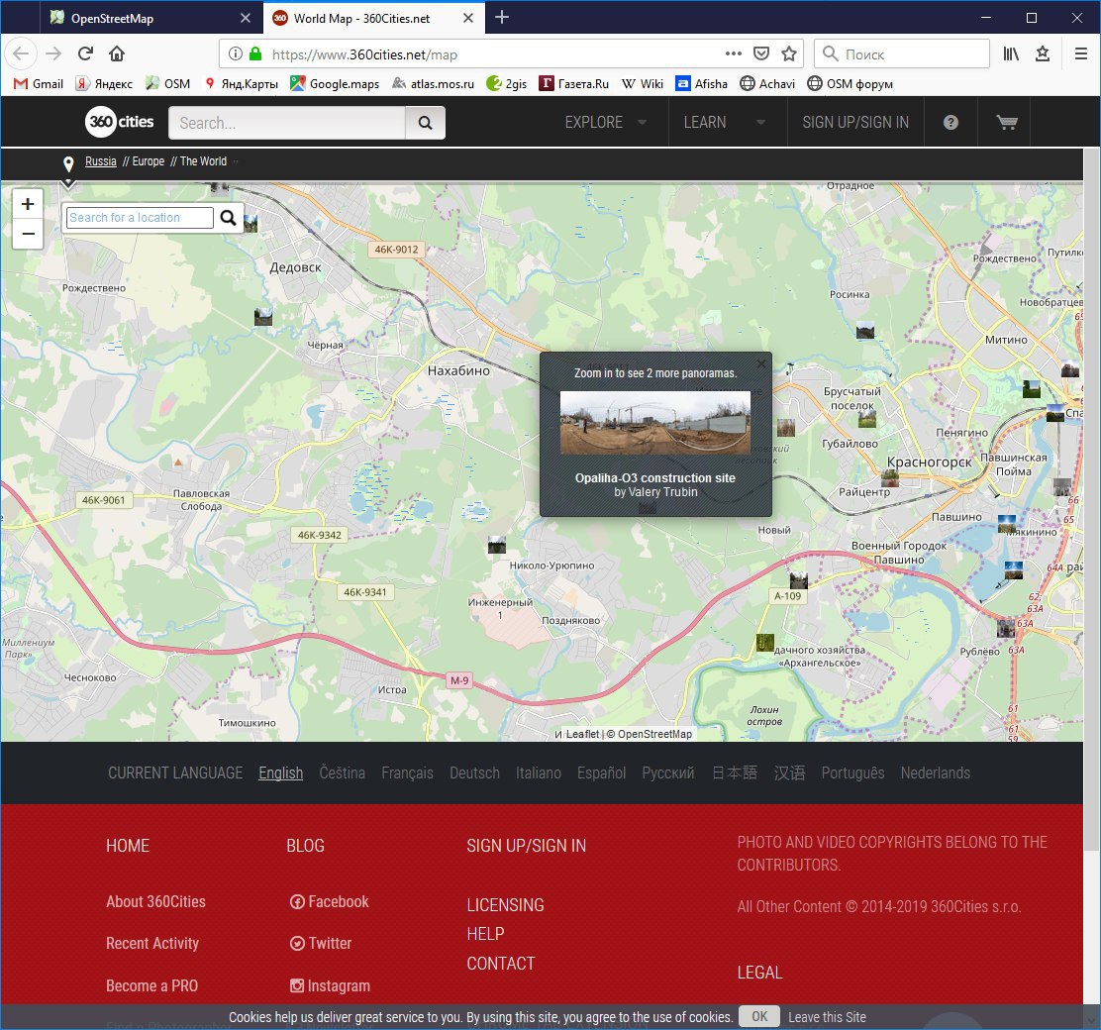Click the Russia breadcrumb link
1101x1030 pixels.
click(100, 160)
